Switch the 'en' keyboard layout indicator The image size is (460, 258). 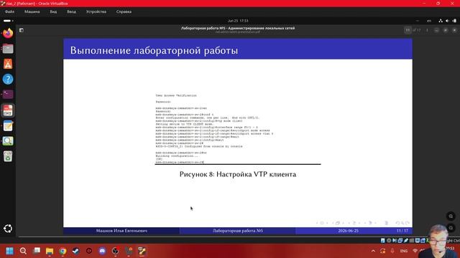tap(429, 21)
